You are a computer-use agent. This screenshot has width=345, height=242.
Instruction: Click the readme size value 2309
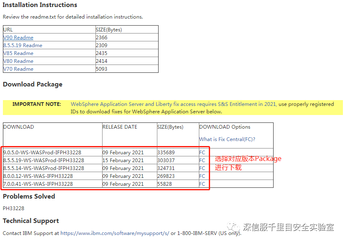click(101, 46)
